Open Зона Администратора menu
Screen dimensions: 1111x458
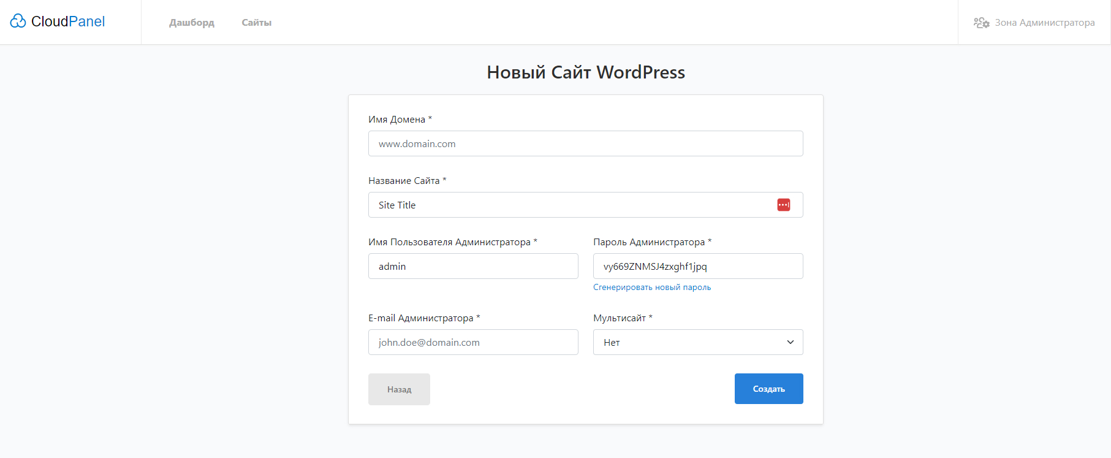(x=1034, y=23)
